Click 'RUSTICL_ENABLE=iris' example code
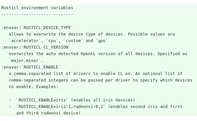This screenshot has height=121, width=197. coord(42,100)
